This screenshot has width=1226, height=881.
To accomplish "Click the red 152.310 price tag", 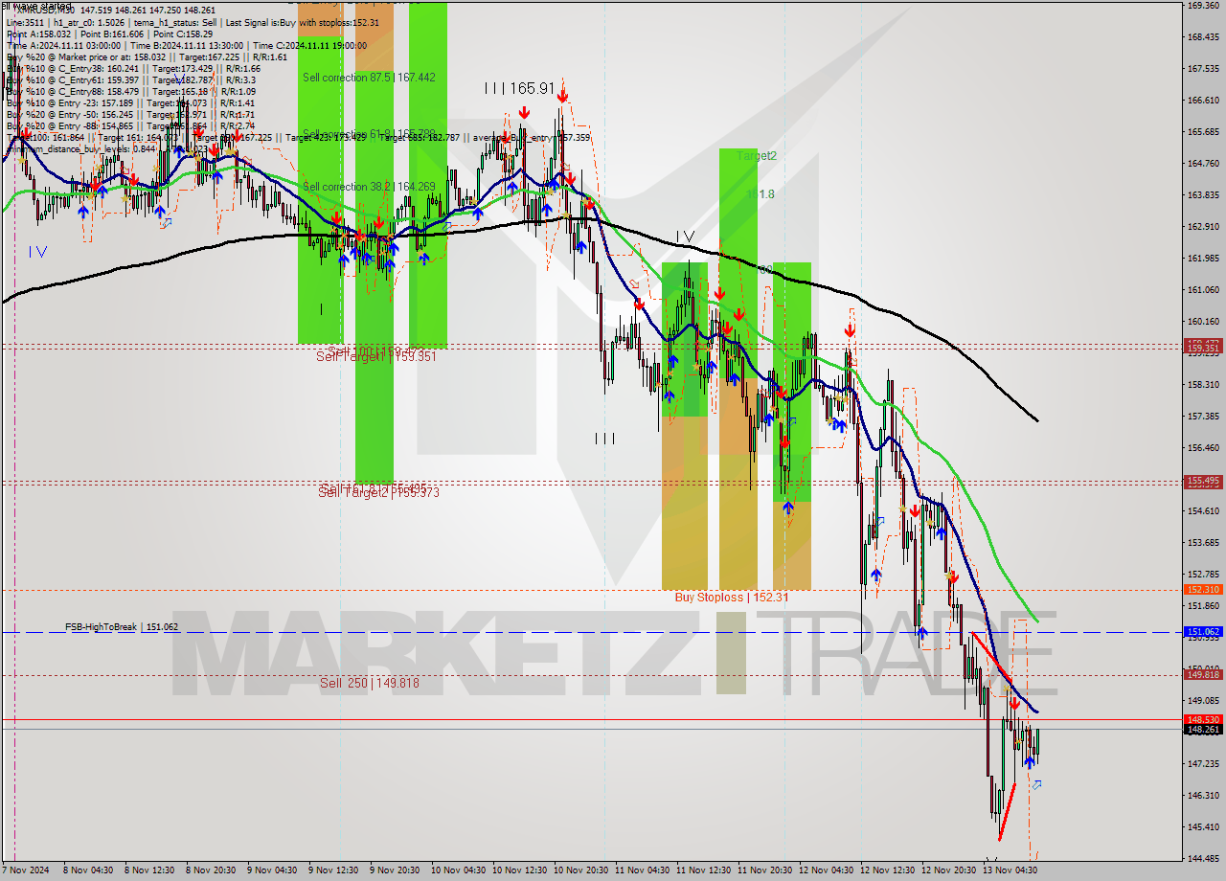I will [1203, 590].
